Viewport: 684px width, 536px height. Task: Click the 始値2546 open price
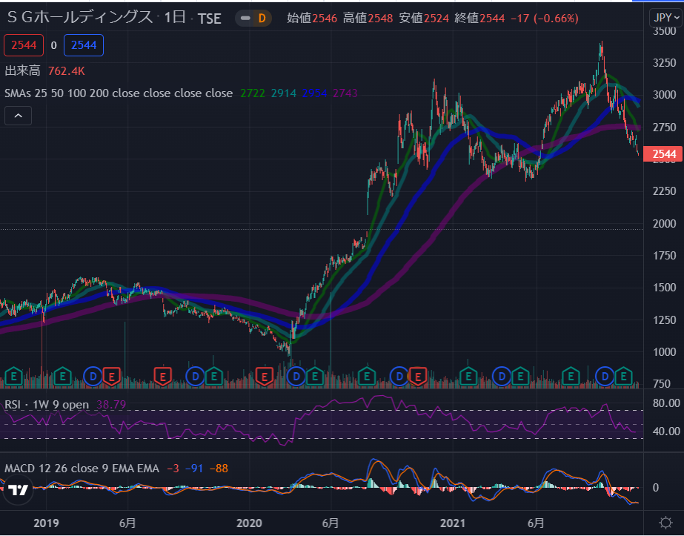[312, 19]
